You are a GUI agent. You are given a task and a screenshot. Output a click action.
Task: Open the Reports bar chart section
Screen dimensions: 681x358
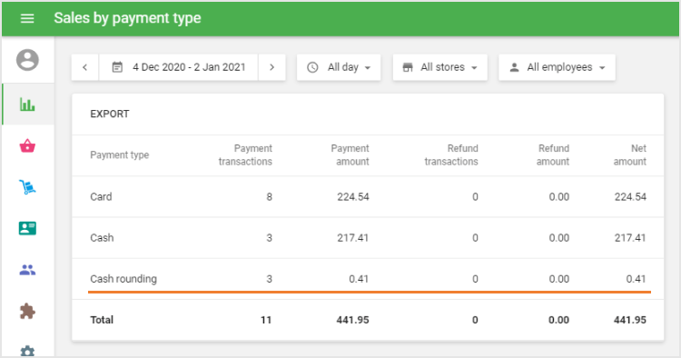[x=27, y=104]
